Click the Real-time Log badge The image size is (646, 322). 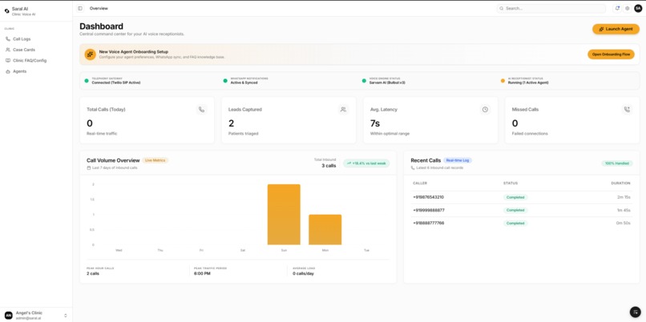tap(458, 160)
